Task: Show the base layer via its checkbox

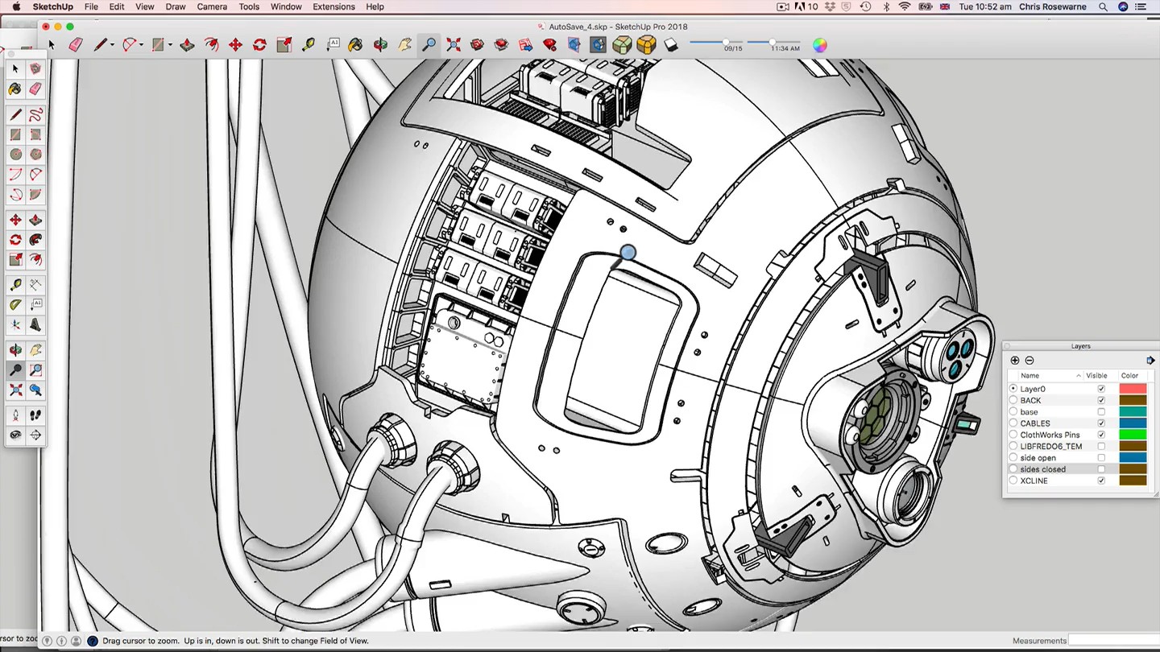Action: point(1101,412)
